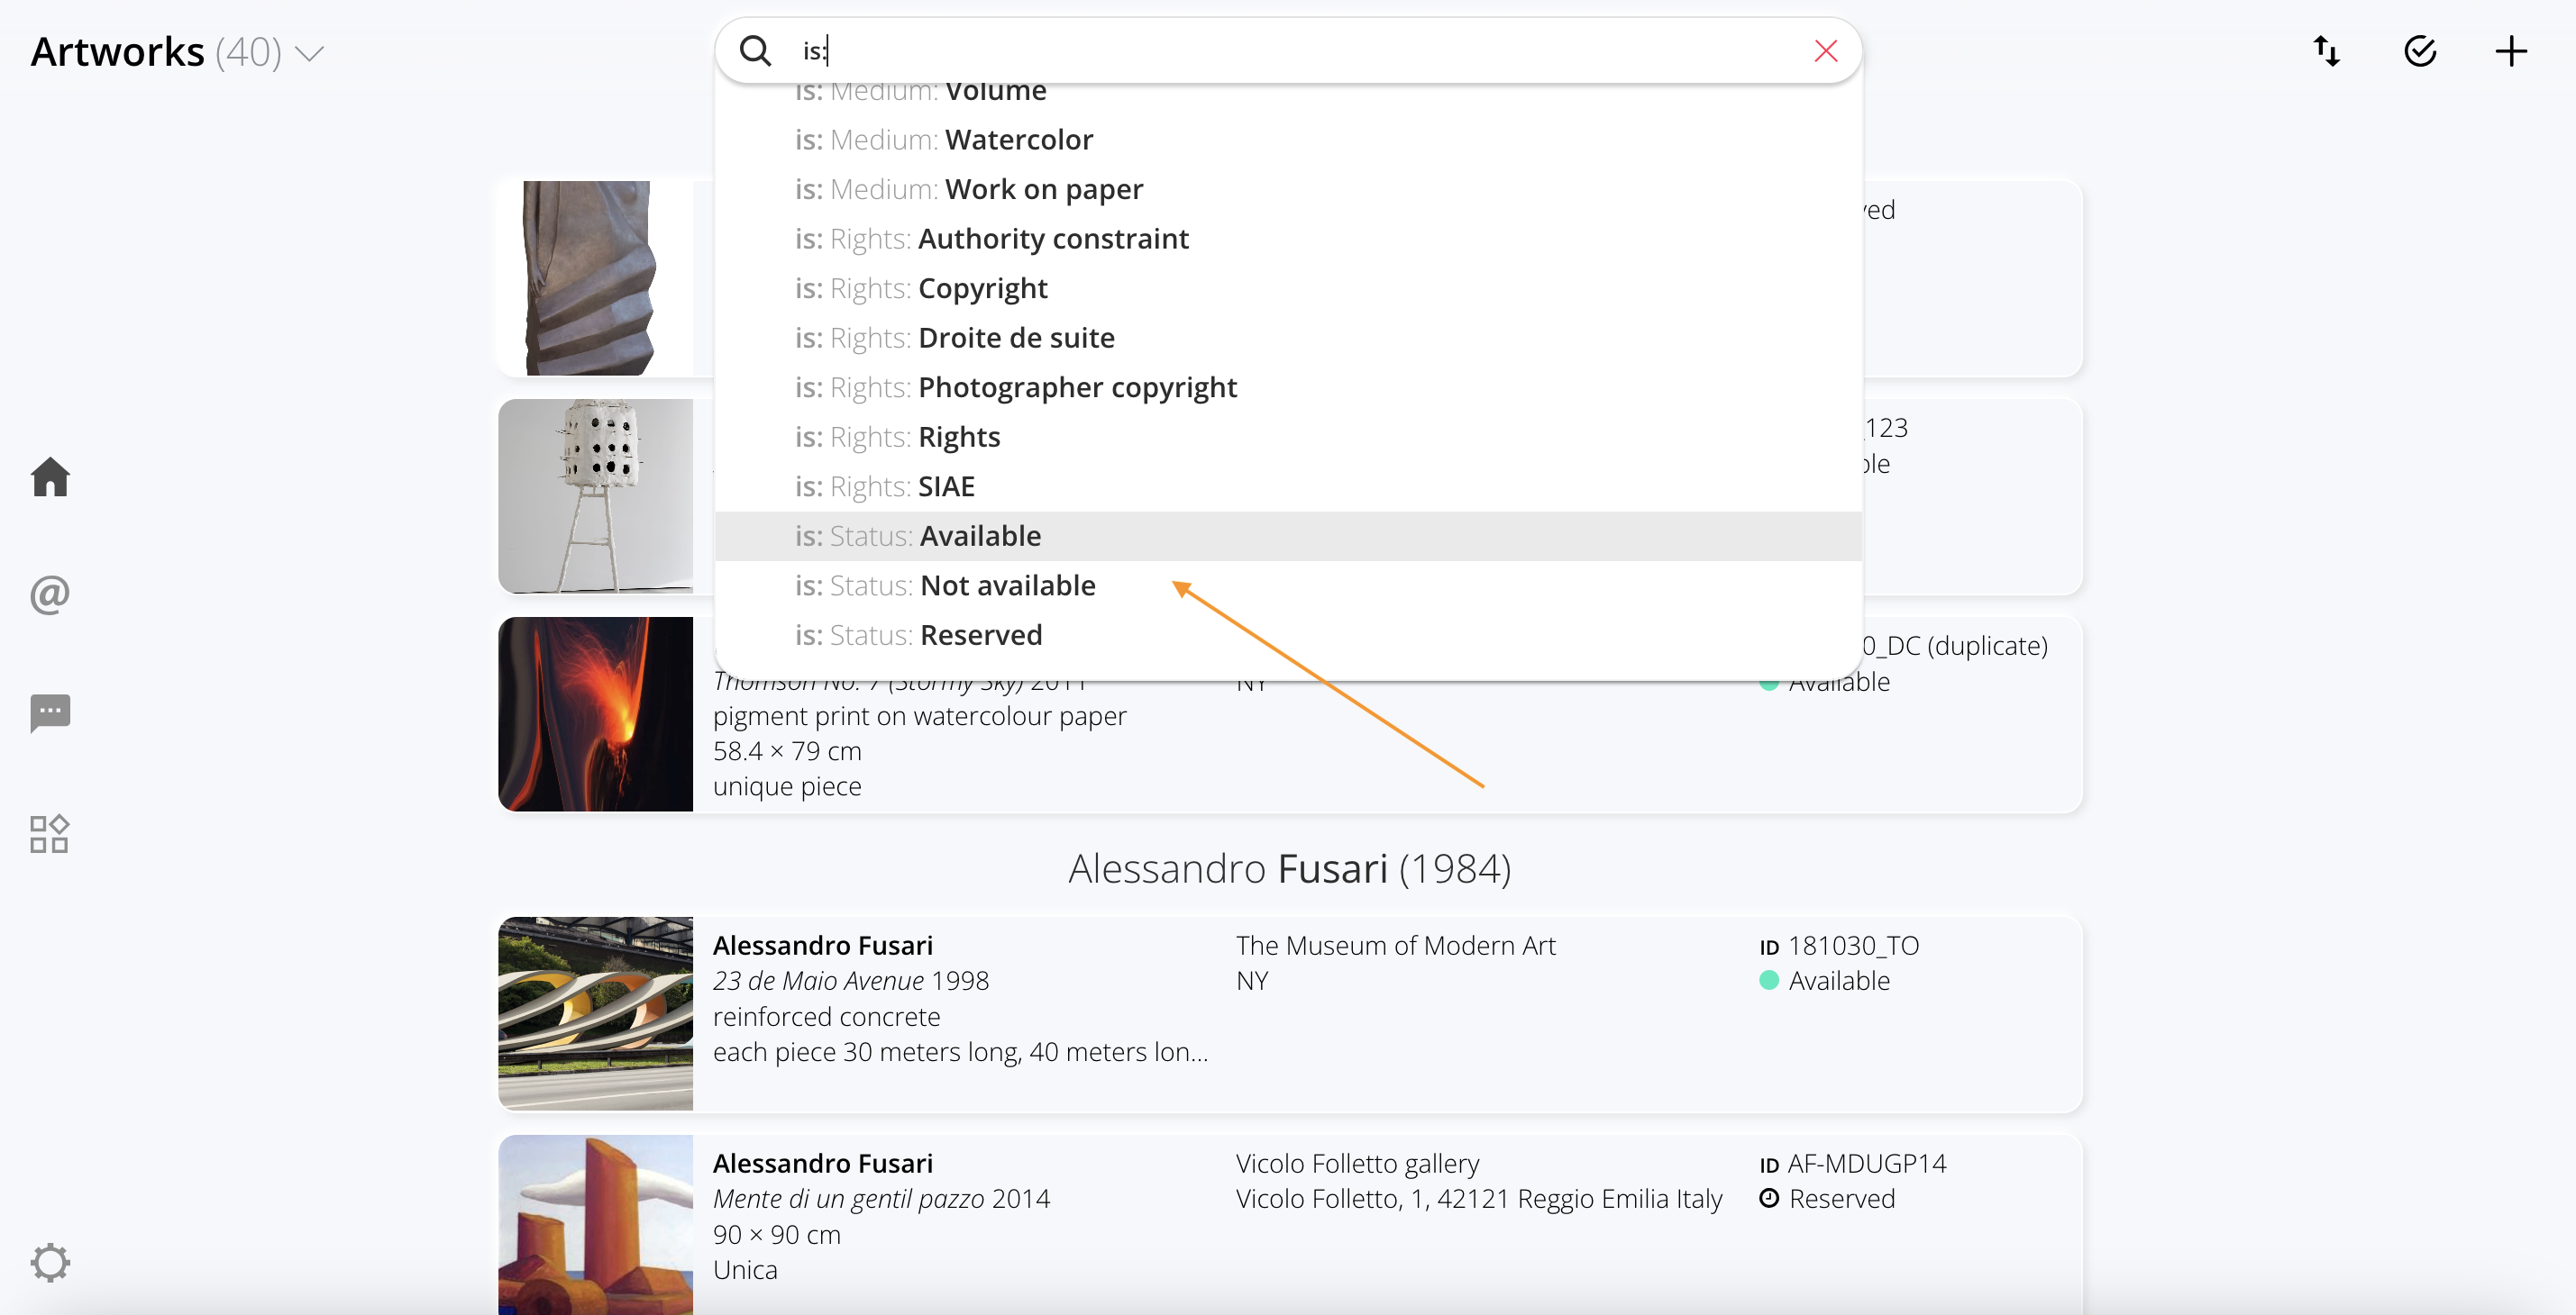Screen dimensions: 2576x1315
Task: Click the Artworks page title
Action: tap(117, 52)
